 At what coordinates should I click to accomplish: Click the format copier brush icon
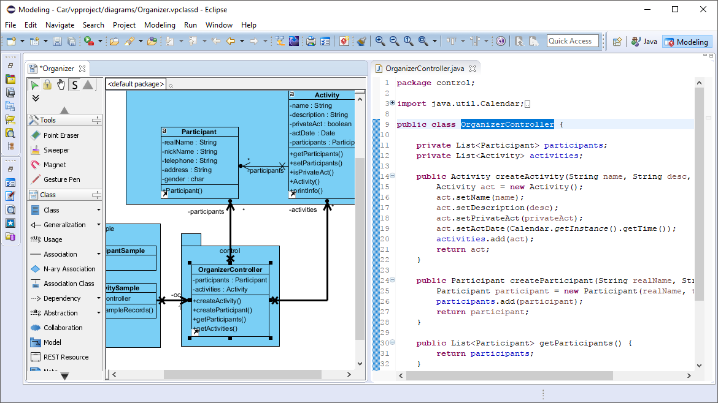(x=361, y=42)
